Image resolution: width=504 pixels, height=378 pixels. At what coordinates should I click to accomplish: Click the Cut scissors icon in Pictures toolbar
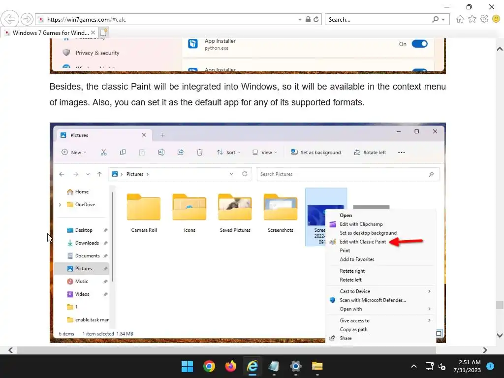(103, 153)
